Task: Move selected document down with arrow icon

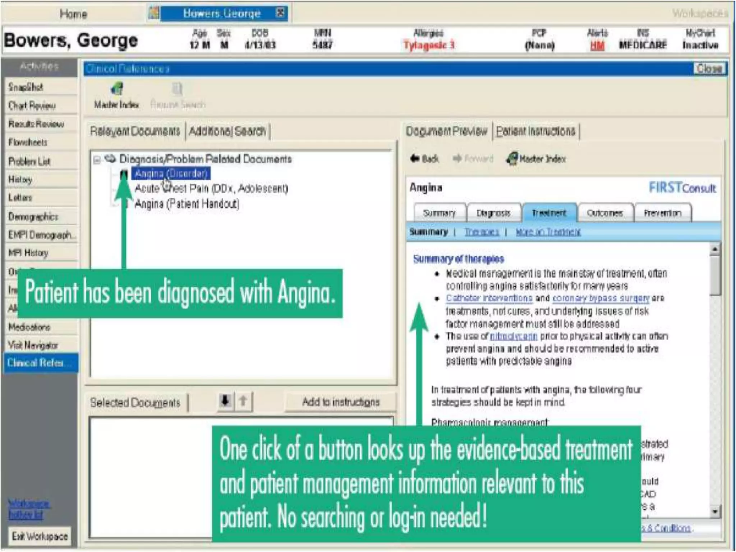Action: click(x=225, y=401)
